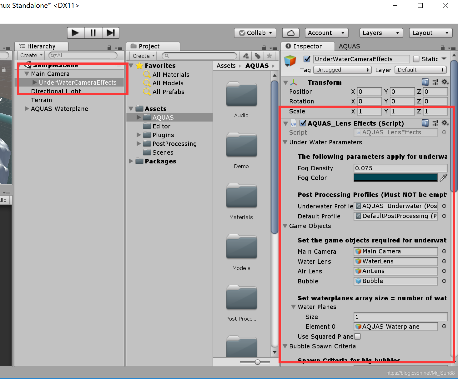Click Search by Type icon in Project

246,56
